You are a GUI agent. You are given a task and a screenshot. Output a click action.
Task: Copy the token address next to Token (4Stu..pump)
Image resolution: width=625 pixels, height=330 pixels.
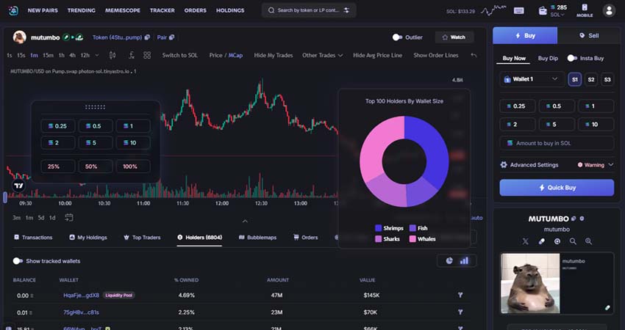click(x=148, y=37)
